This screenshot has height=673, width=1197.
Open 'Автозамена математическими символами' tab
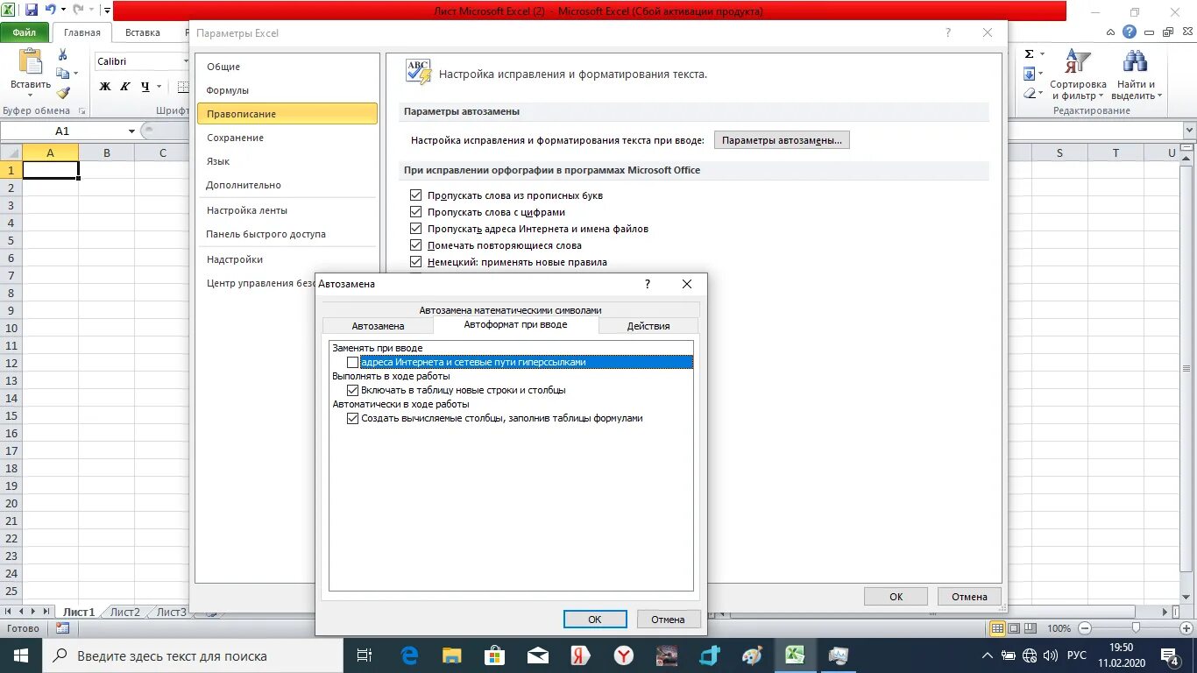[511, 309]
